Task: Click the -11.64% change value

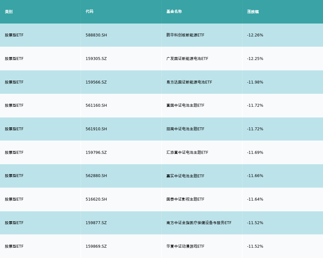Action: 255,199
